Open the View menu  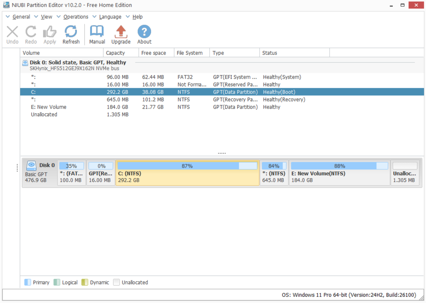point(46,17)
